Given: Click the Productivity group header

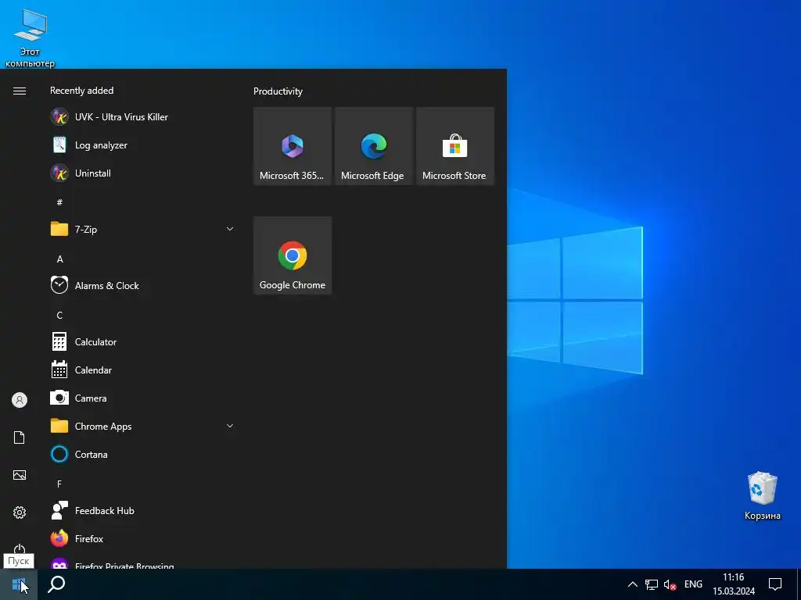Looking at the screenshot, I should pos(278,91).
